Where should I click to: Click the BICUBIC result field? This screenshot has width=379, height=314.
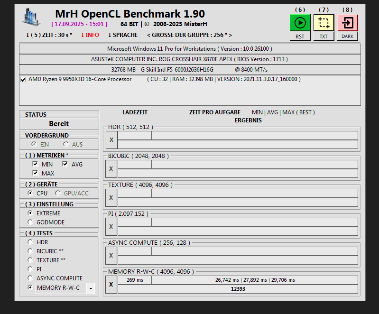(238, 173)
